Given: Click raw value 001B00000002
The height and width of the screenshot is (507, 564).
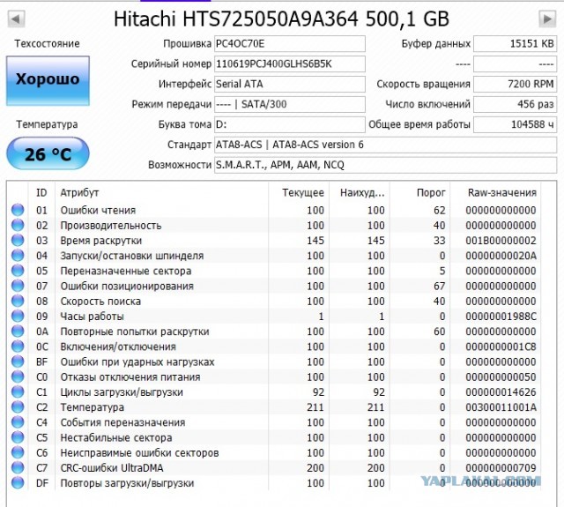Looking at the screenshot, I should [x=501, y=241].
